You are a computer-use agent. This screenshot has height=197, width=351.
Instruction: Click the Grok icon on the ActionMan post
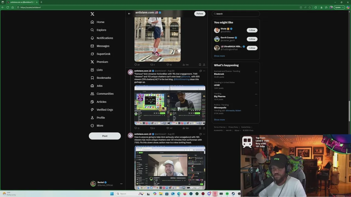200,71
